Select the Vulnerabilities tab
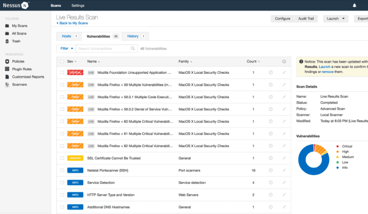368x214 pixels. 102,36
